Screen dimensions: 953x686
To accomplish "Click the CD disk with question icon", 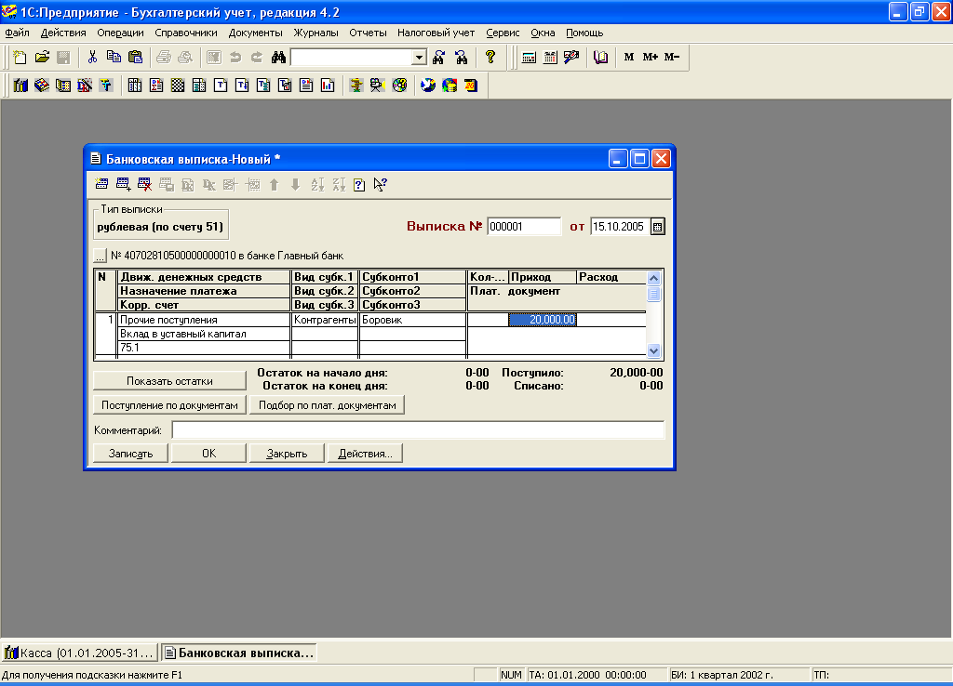I will coord(399,86).
